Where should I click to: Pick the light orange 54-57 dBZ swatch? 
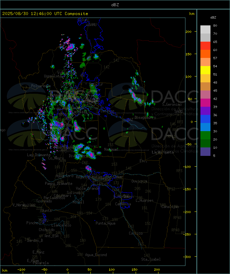(x=205, y=62)
